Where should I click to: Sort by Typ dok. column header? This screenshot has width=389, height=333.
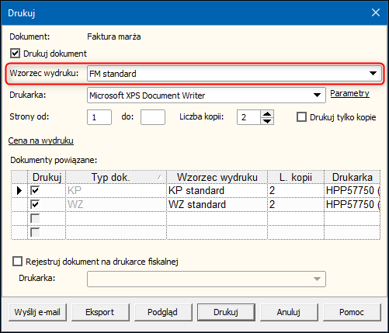pos(116,177)
